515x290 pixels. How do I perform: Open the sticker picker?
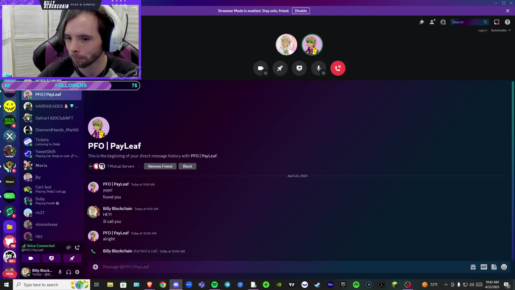pos(494,267)
